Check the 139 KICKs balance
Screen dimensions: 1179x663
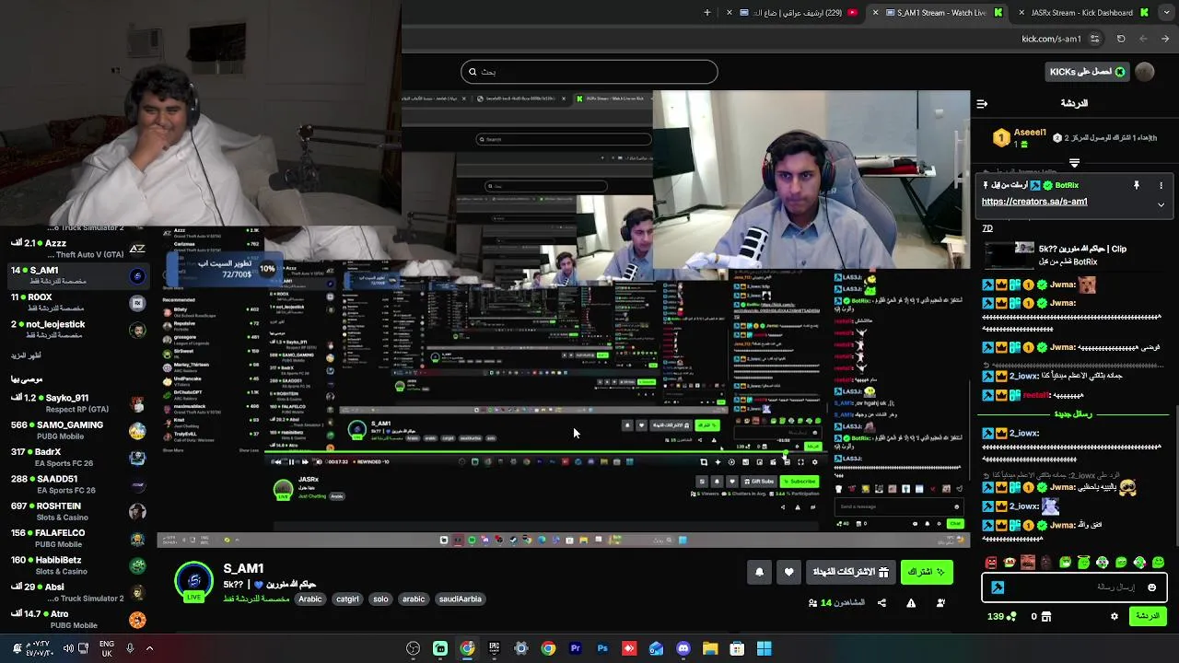pos(1001,616)
